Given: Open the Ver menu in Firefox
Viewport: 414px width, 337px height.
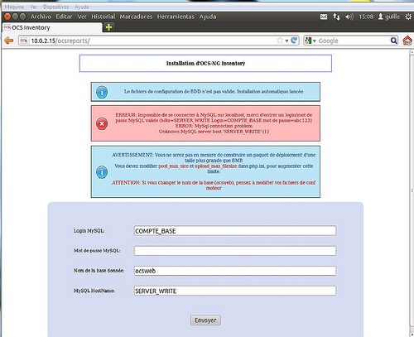Looking at the screenshot, I should [82, 17].
